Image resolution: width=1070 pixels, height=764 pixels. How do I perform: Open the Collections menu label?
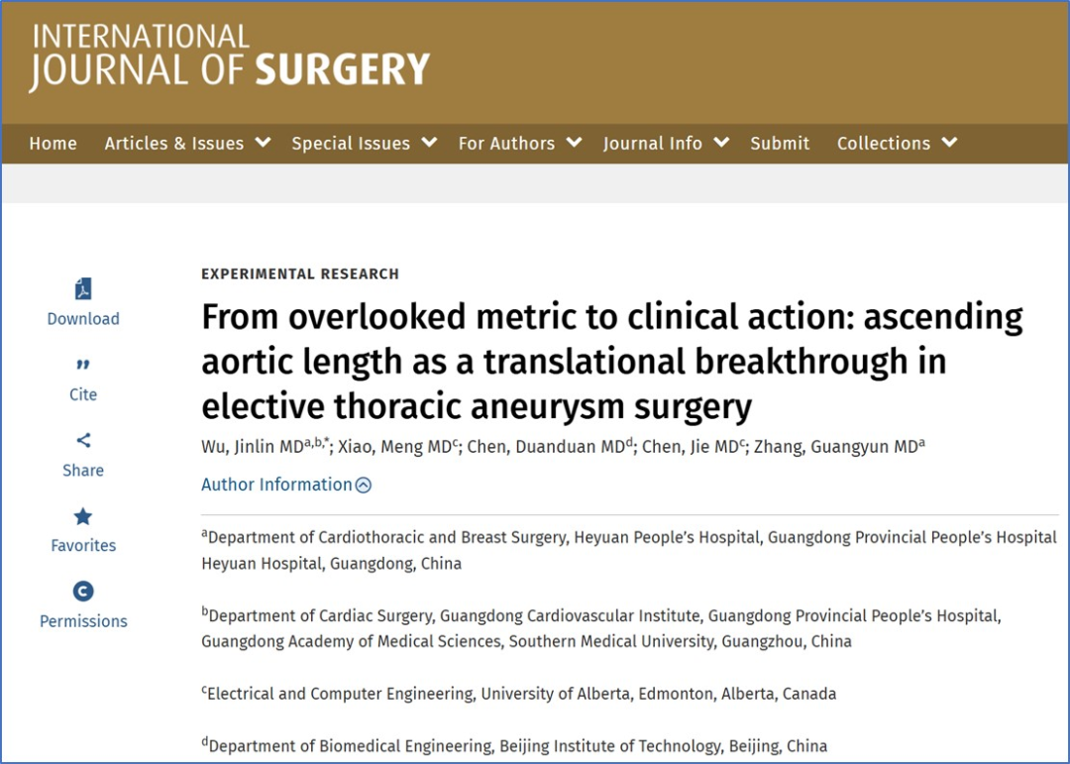(883, 144)
